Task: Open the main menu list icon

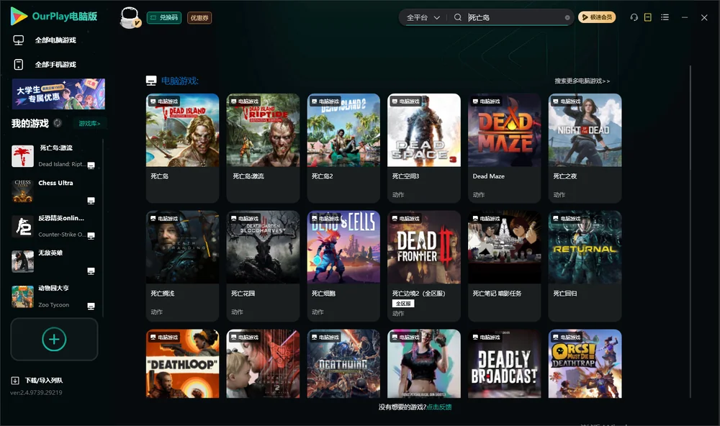Action: (x=665, y=17)
